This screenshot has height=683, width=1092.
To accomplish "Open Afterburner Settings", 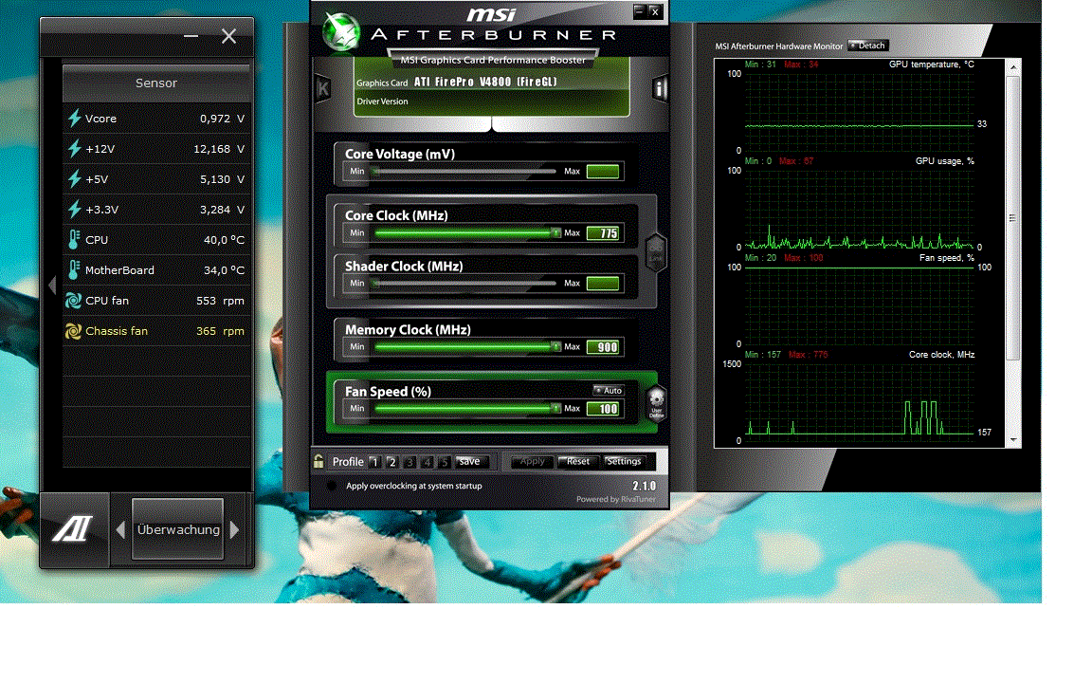I will [624, 461].
